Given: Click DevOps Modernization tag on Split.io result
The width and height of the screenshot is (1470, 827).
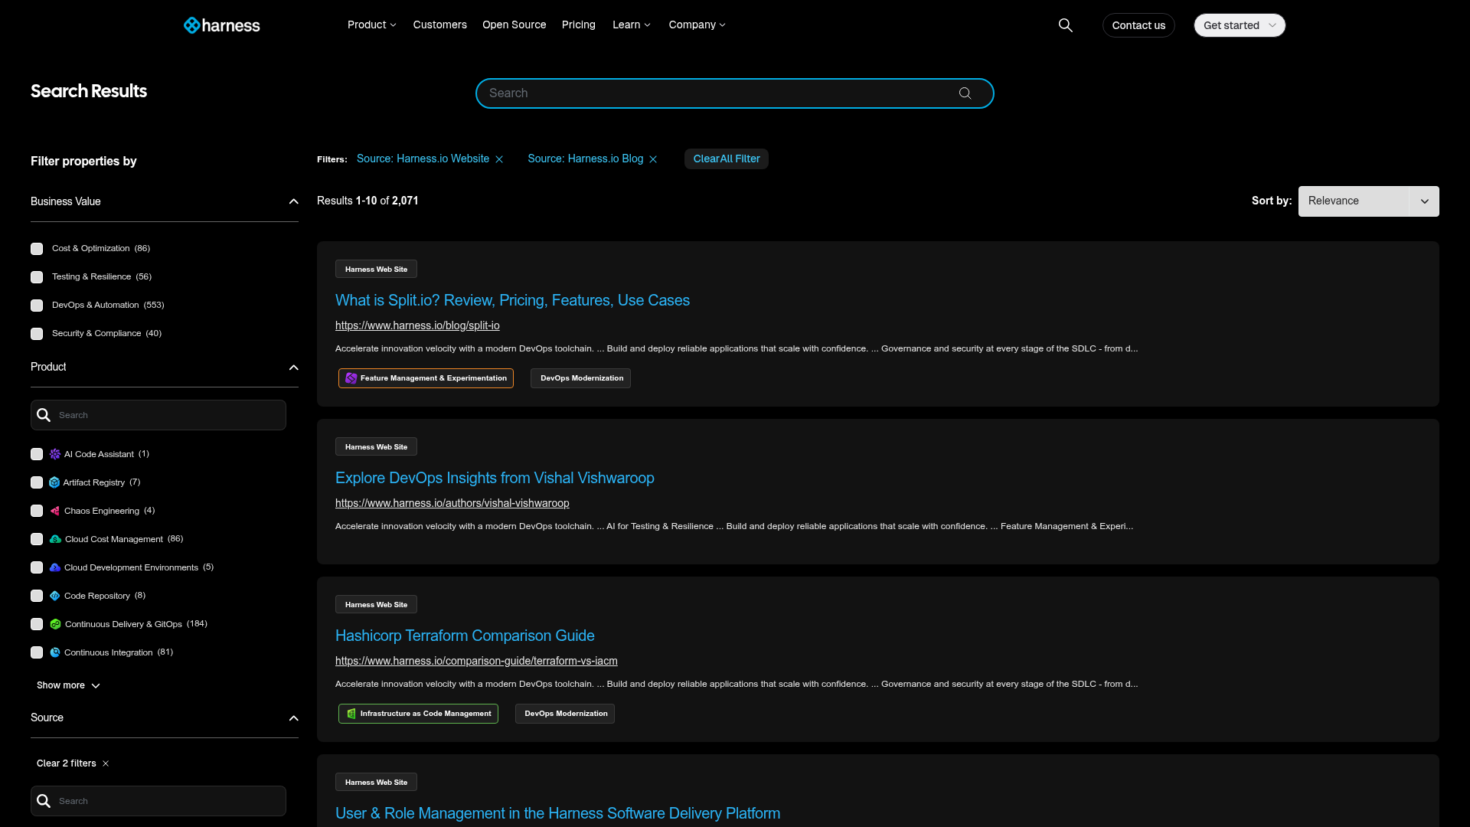Looking at the screenshot, I should (x=581, y=378).
